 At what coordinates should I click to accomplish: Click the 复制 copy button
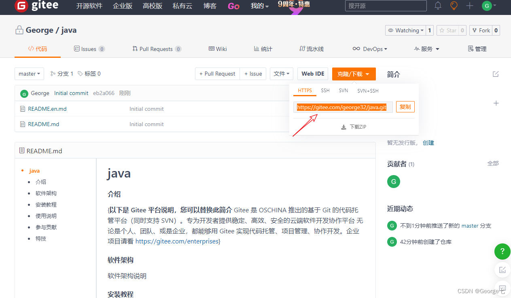[405, 106]
